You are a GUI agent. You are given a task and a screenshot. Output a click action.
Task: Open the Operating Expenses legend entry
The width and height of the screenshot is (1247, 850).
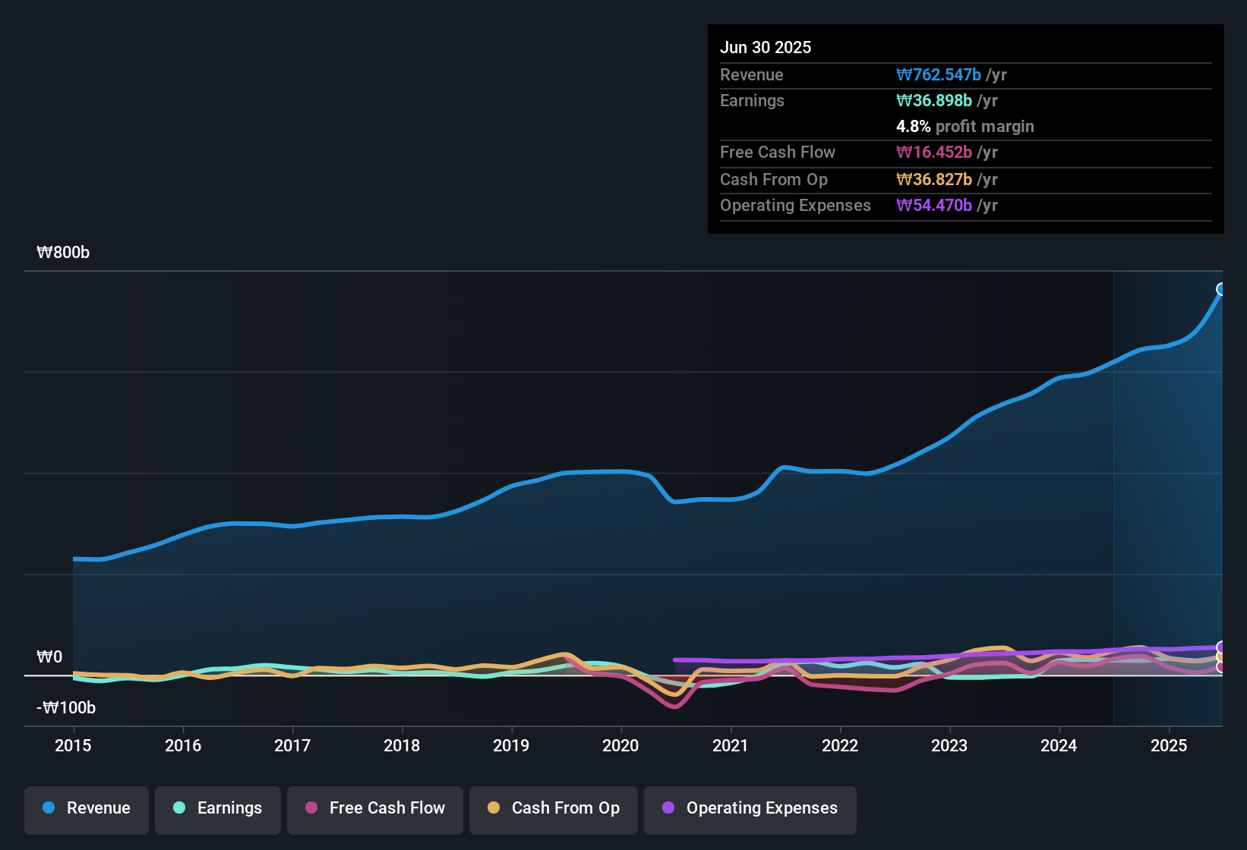(x=750, y=808)
